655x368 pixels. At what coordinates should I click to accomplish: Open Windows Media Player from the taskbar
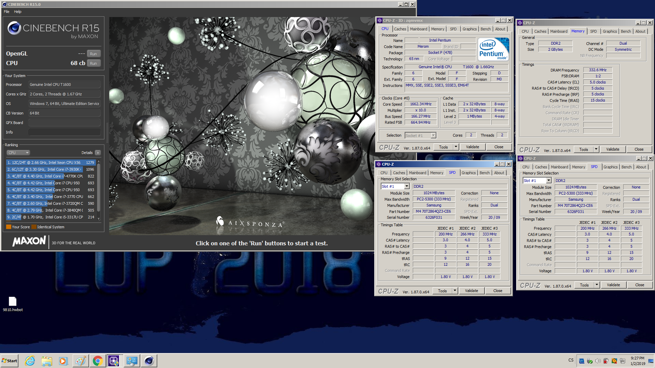63,361
